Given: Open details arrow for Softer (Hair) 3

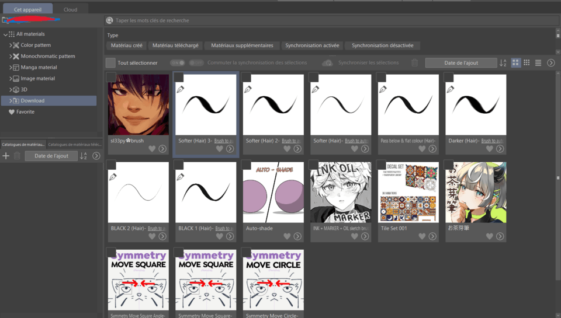Looking at the screenshot, I should click(230, 149).
